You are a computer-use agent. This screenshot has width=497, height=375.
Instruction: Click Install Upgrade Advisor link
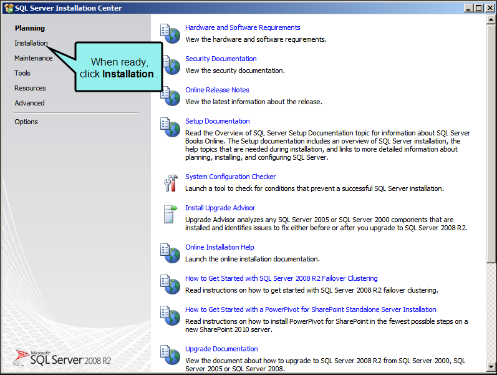click(x=220, y=208)
